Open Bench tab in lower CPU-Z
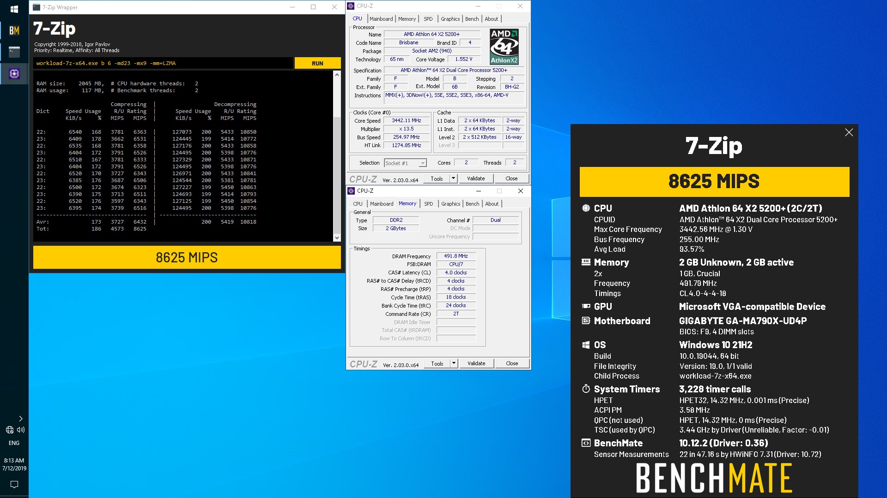The image size is (887, 498). [x=473, y=204]
